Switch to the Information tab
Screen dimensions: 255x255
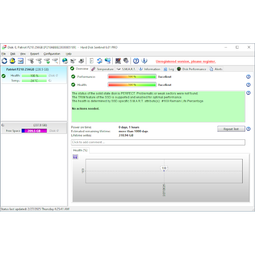coord(150,69)
